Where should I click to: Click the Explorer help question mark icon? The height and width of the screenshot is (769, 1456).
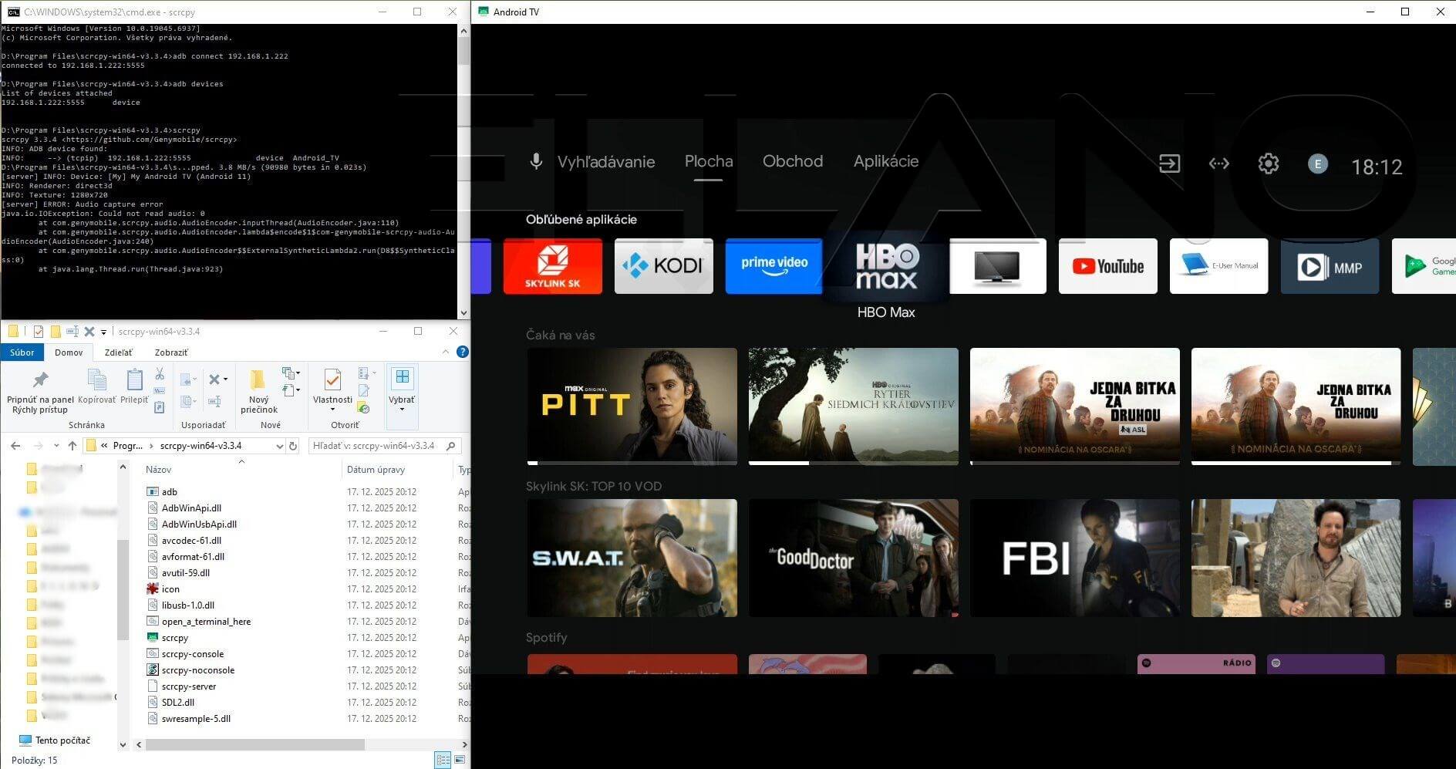[463, 352]
